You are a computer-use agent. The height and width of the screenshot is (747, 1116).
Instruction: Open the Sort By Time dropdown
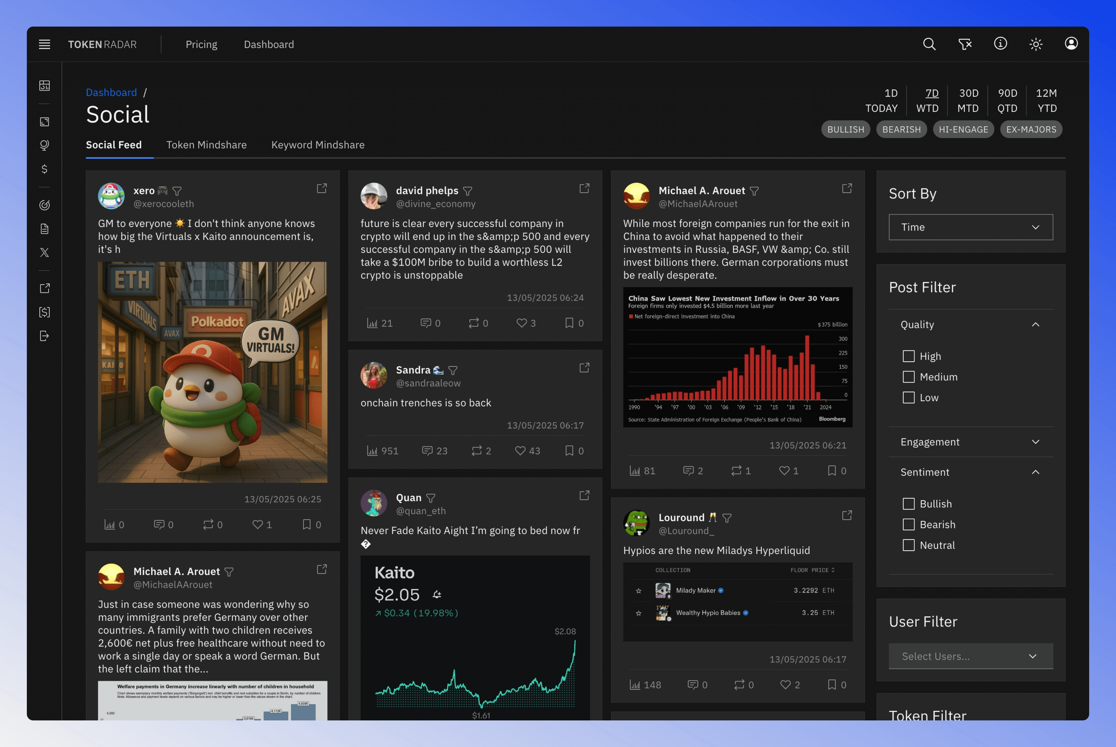(970, 227)
